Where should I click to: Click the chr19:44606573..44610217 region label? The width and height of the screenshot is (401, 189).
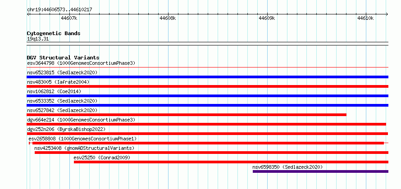coord(59,9)
